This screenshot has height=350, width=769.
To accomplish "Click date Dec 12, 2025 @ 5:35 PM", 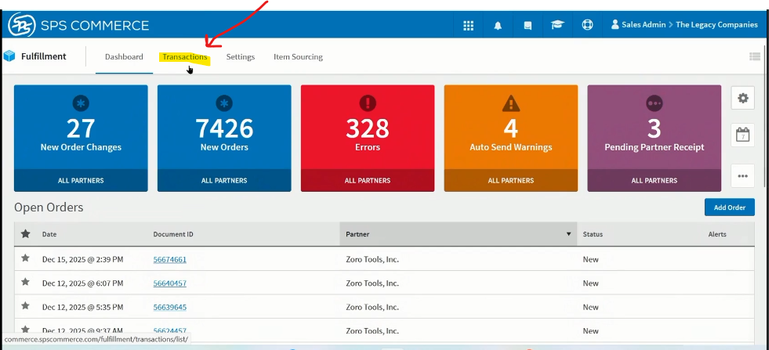I will (82, 308).
